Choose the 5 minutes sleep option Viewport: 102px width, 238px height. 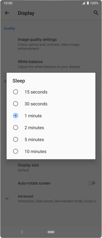coord(51,140)
